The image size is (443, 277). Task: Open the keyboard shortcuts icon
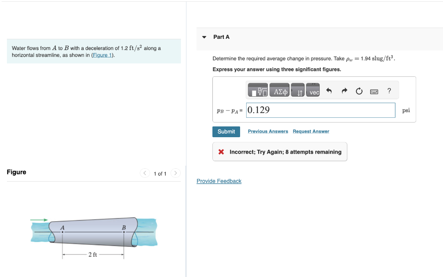(374, 91)
